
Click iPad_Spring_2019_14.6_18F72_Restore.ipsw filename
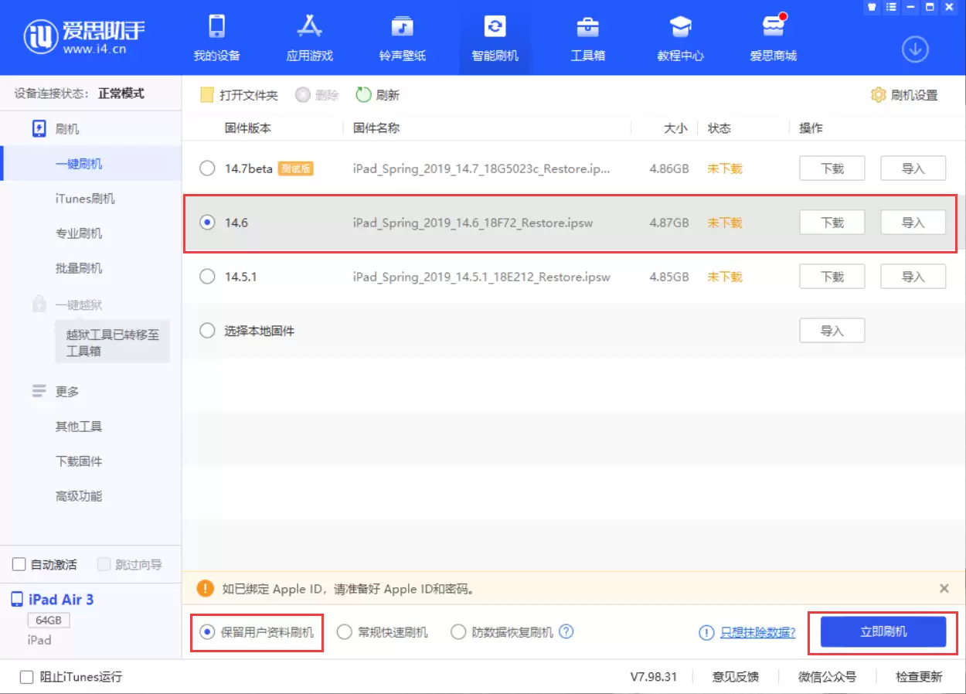coord(473,223)
